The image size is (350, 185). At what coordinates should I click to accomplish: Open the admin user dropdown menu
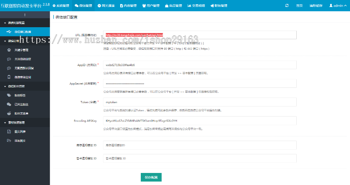pos(338,6)
